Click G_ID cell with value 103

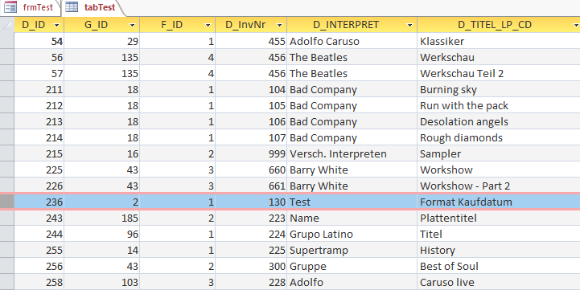pyautogui.click(x=101, y=282)
